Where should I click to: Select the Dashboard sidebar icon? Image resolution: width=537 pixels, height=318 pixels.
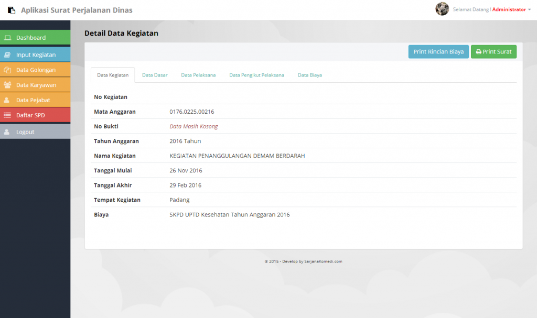pos(8,37)
